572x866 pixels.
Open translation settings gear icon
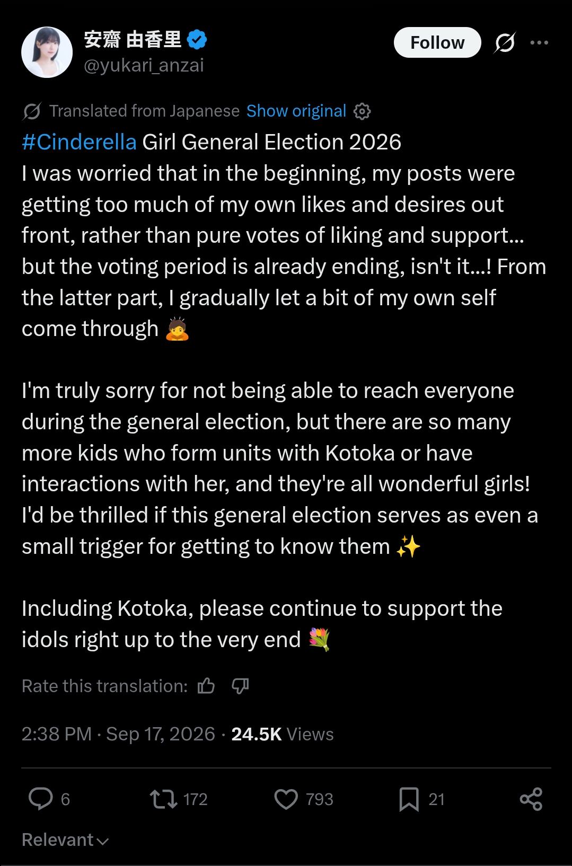tap(362, 111)
